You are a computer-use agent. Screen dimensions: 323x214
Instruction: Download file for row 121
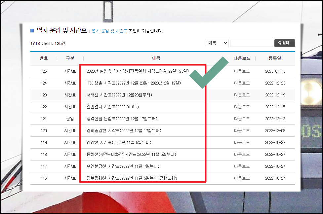click(x=242, y=119)
